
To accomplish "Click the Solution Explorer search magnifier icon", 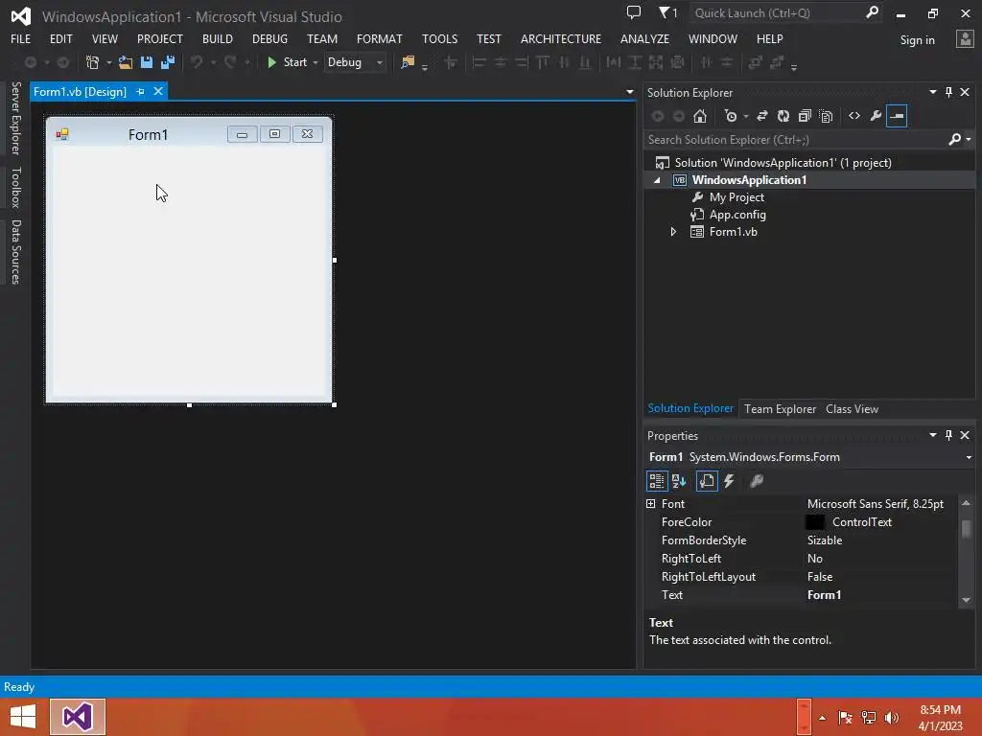I will click(954, 140).
